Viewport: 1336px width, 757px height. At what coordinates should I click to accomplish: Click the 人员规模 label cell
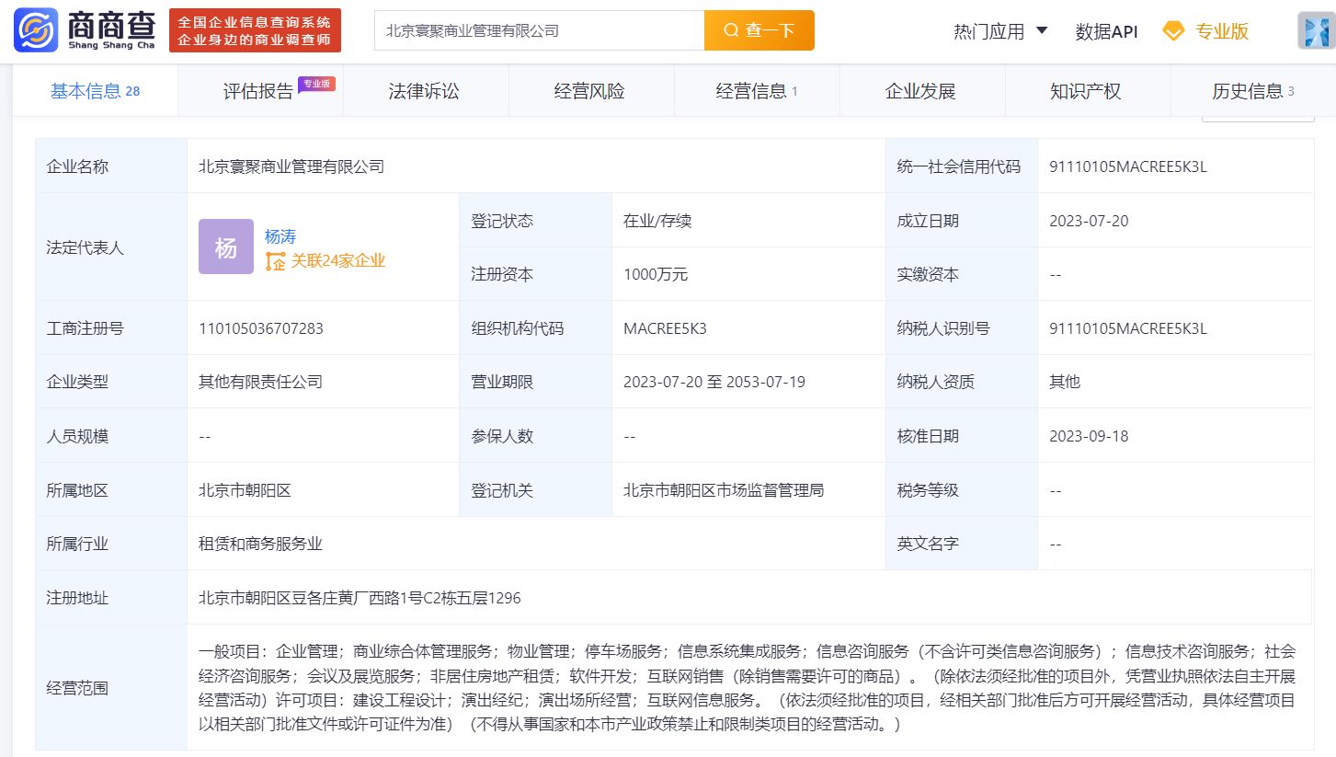coord(111,436)
